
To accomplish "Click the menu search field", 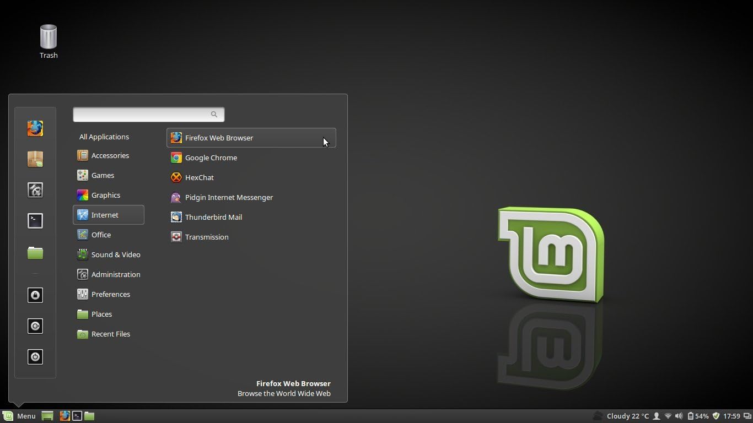I will pyautogui.click(x=143, y=115).
